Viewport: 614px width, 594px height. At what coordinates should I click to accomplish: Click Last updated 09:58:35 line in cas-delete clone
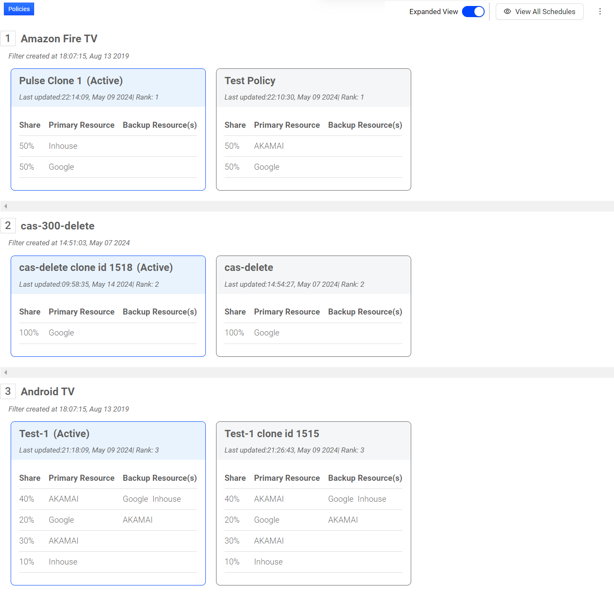point(89,285)
